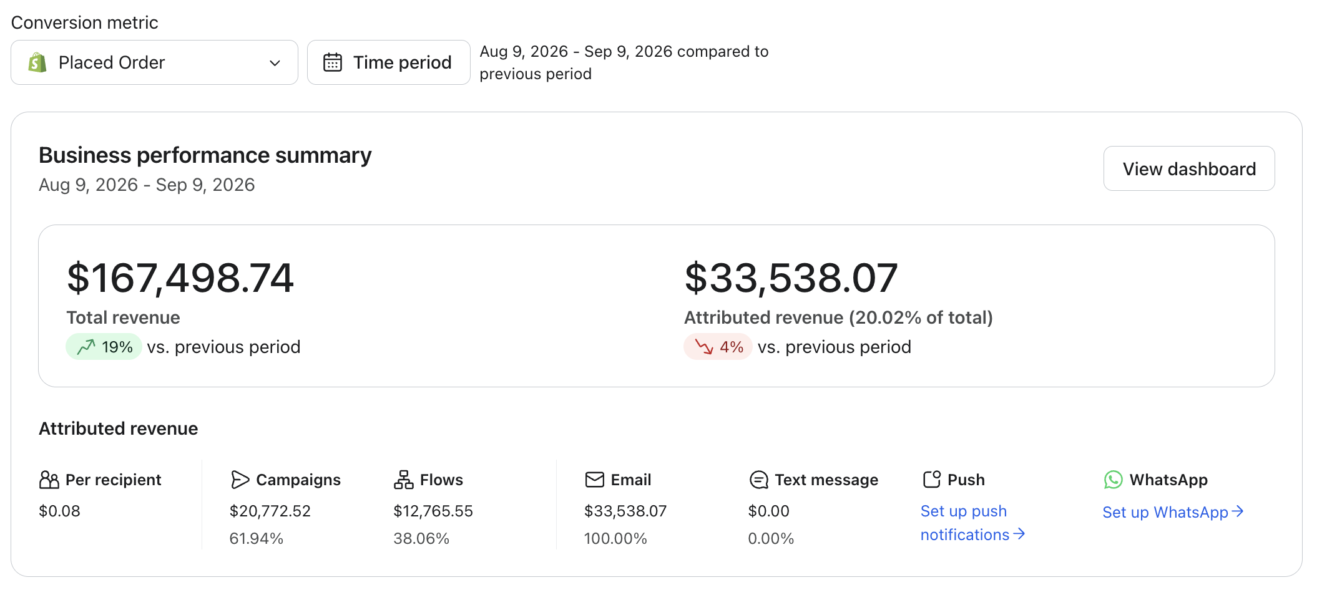Click the calendar icon in Time period
This screenshot has width=1327, height=590.
[x=333, y=62]
